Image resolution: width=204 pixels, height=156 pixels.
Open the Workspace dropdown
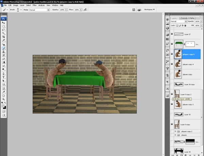(x=149, y=10)
